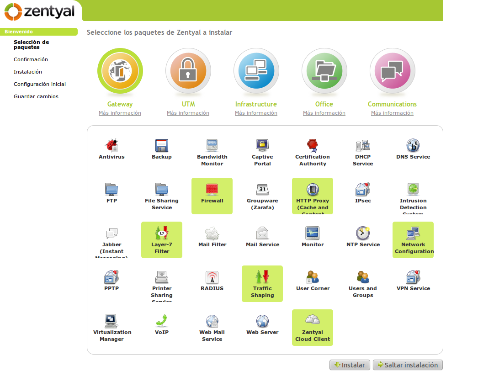
Task: Go to Instalación step
Action: click(x=28, y=72)
